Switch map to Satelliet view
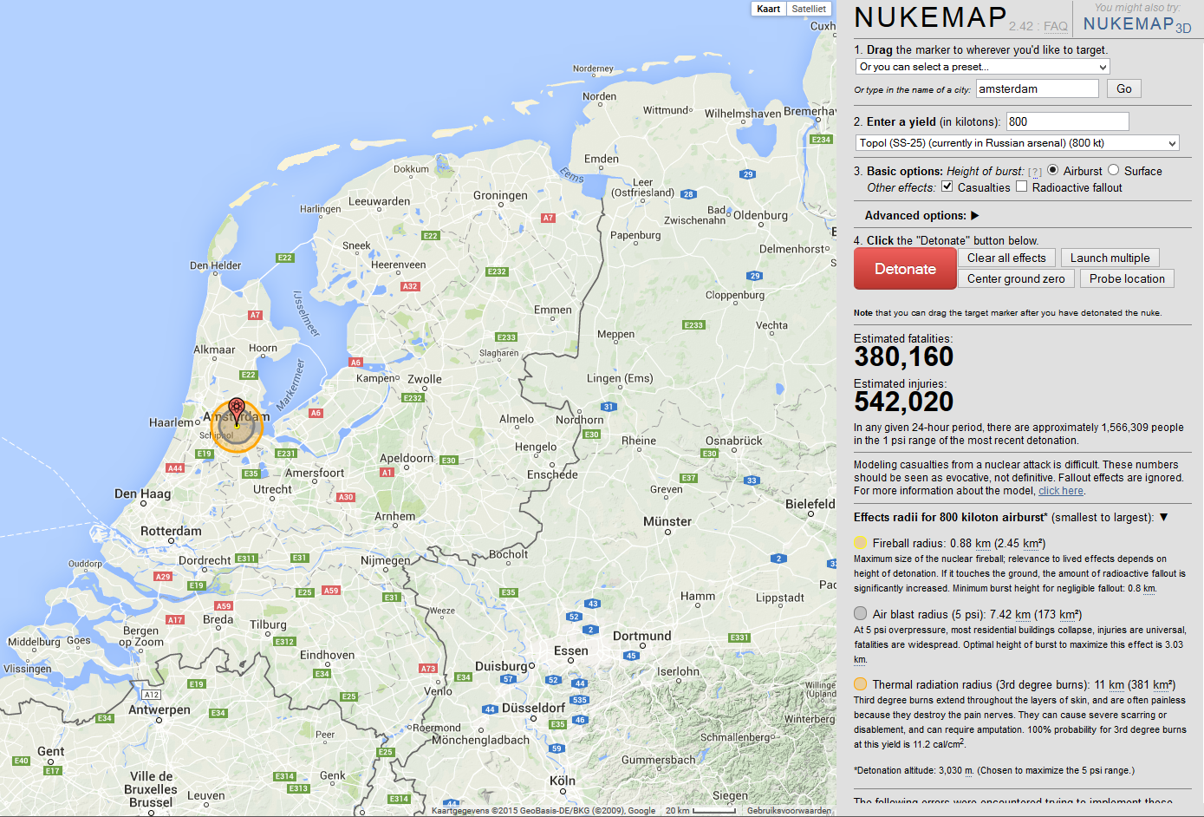 point(809,9)
